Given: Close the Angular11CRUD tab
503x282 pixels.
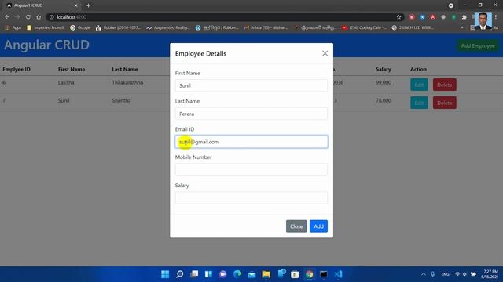Looking at the screenshot, I should click(76, 5).
